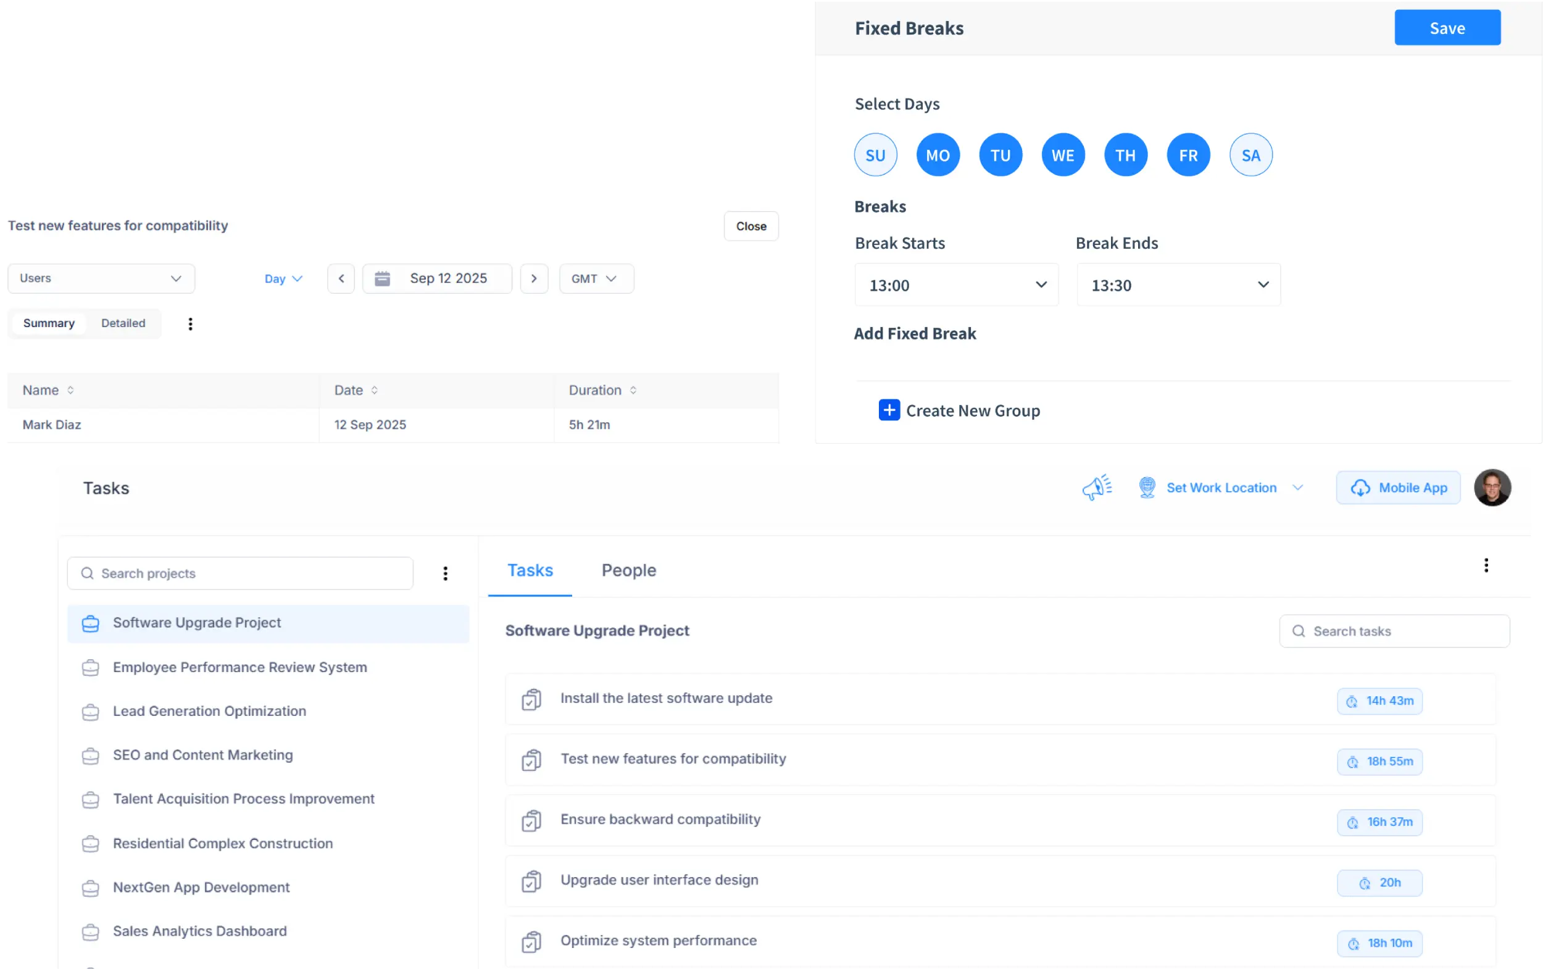Viewport: 1543px width, 969px height.
Task: Click the calendar icon in the date picker
Action: pyautogui.click(x=383, y=278)
